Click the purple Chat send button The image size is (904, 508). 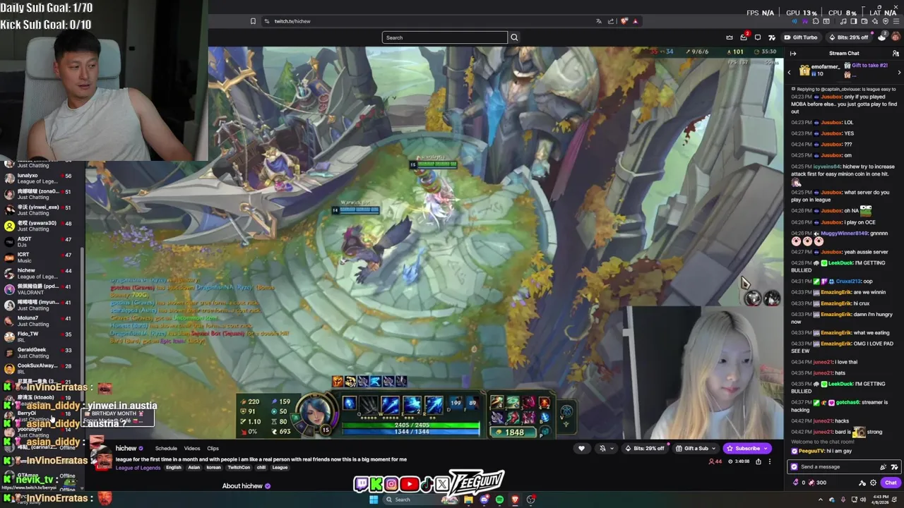pyautogui.click(x=890, y=483)
